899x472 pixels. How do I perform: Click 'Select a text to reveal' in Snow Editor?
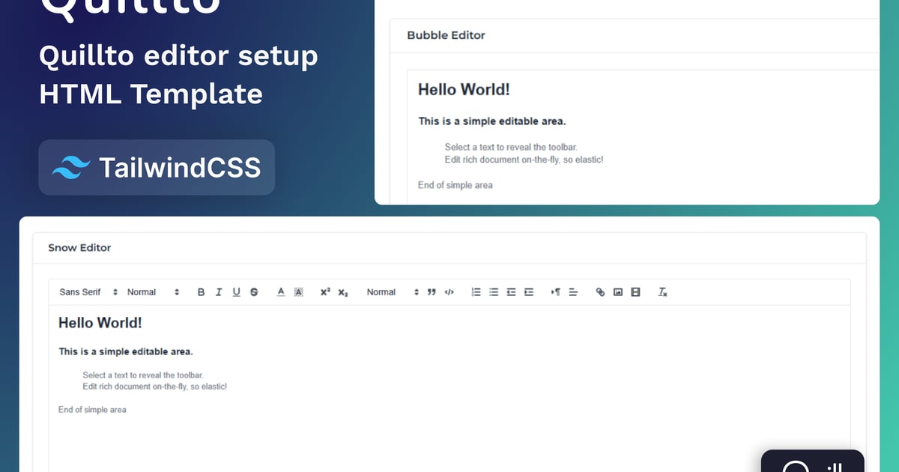pos(143,375)
